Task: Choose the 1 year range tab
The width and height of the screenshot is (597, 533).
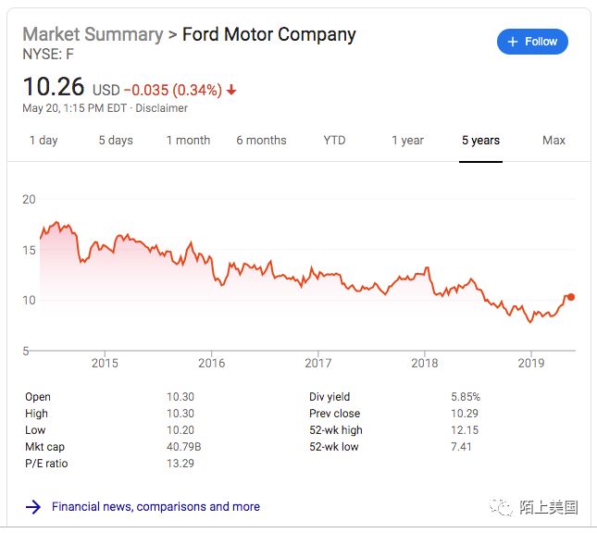Action: click(407, 141)
